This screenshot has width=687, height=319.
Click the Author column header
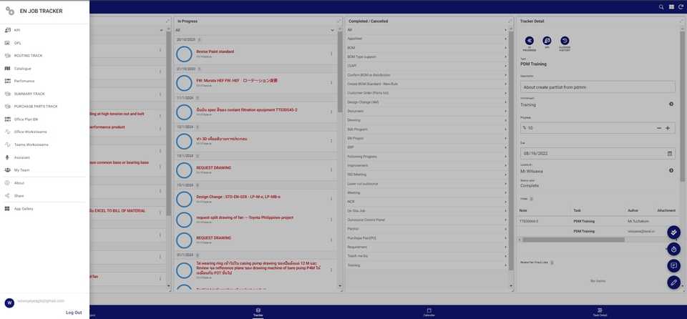(x=633, y=210)
